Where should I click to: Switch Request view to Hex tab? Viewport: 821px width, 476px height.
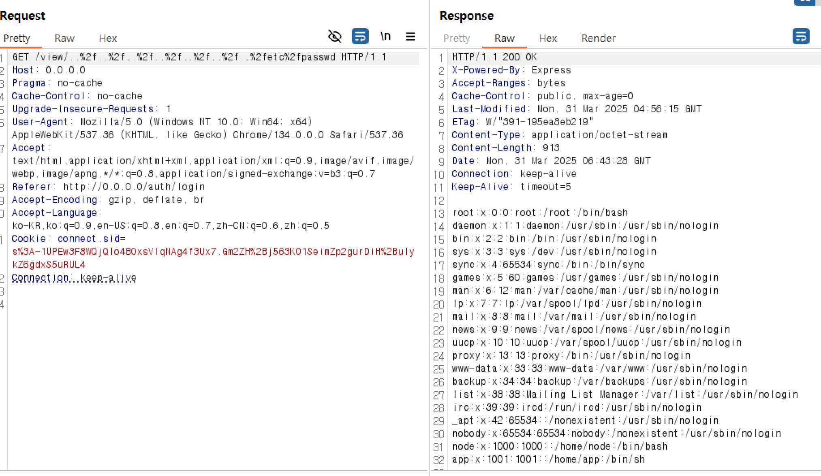107,38
